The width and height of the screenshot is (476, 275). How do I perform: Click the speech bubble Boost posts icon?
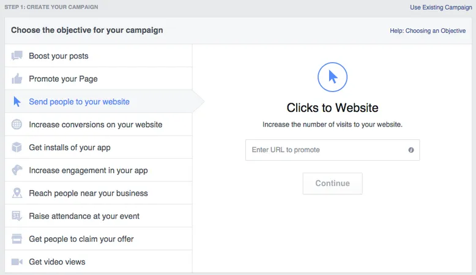[17, 56]
